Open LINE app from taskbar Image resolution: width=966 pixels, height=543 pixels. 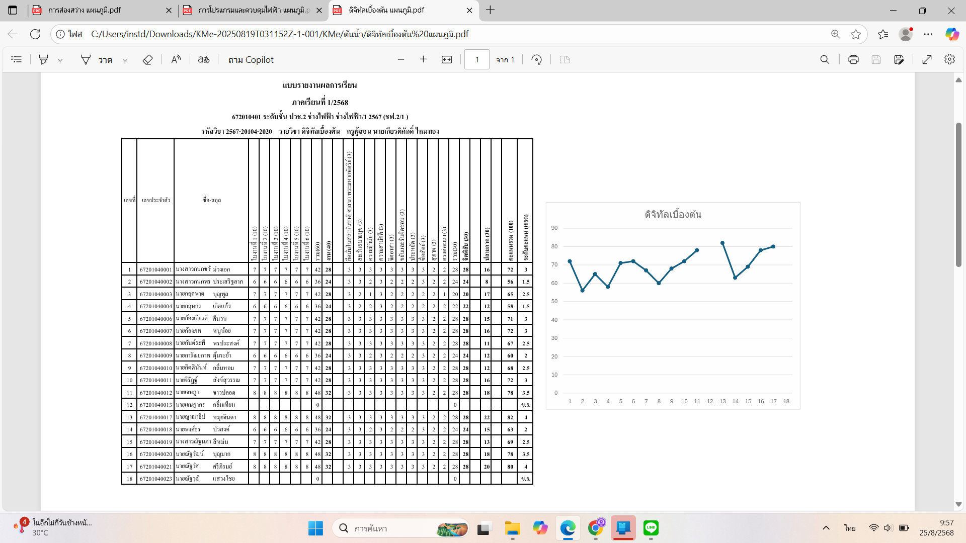pyautogui.click(x=651, y=528)
